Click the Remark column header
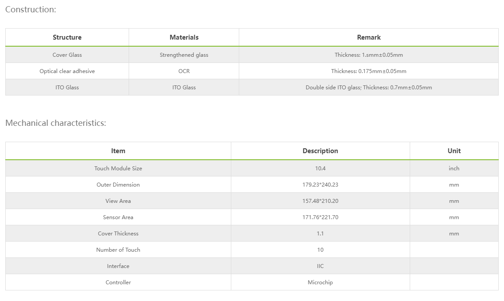This screenshot has width=504, height=301. [369, 37]
